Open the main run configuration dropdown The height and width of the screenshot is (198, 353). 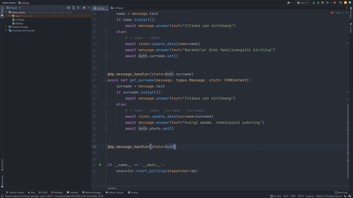point(302,3)
